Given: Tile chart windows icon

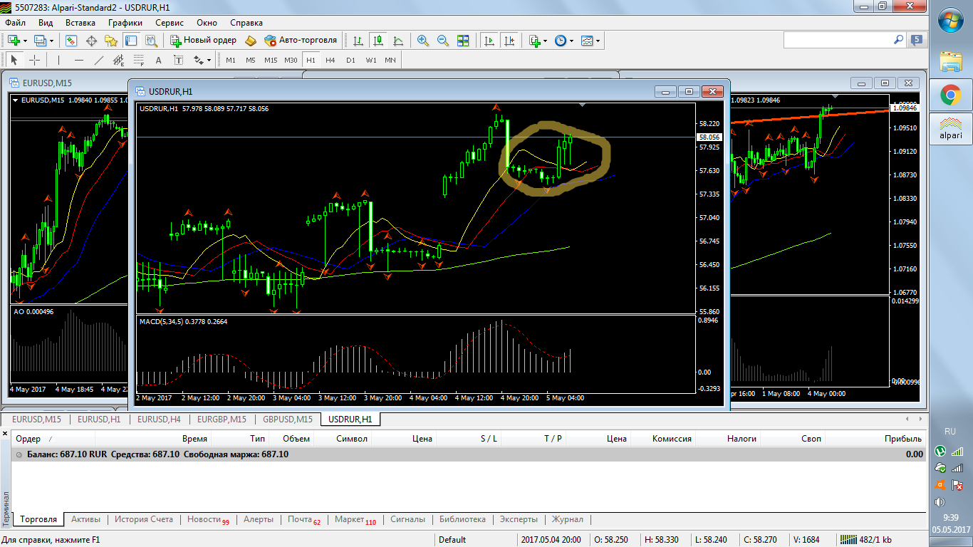Looking at the screenshot, I should pos(463,41).
